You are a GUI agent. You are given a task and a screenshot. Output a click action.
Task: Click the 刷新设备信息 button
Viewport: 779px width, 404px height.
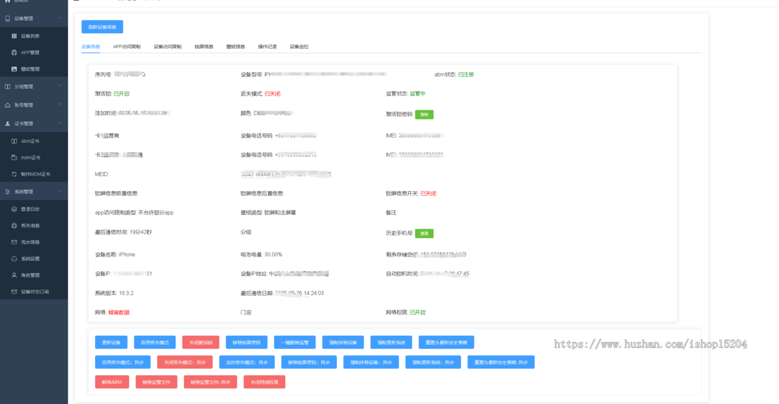[x=102, y=27]
